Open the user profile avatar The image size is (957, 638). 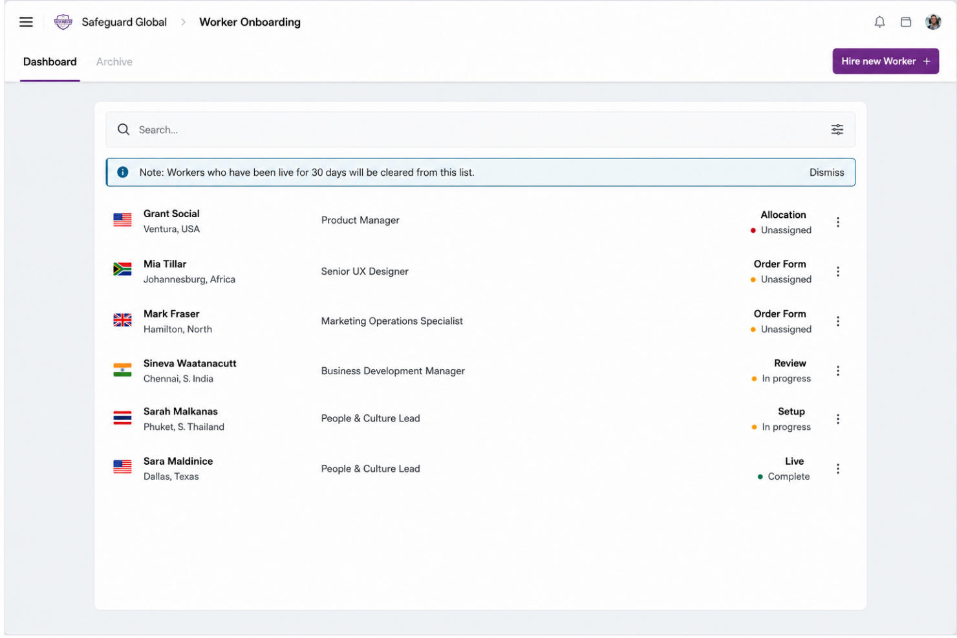tap(933, 22)
